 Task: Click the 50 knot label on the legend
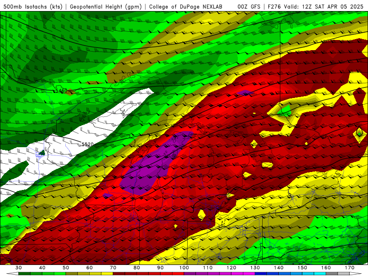[x=66, y=268]
